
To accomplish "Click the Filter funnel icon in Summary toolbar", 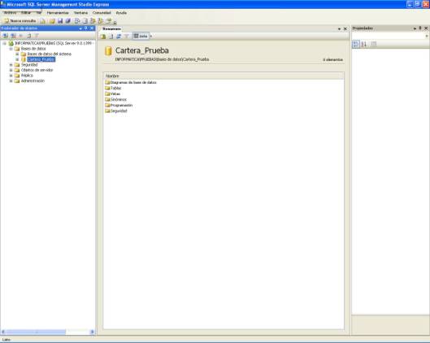I will 127,37.
